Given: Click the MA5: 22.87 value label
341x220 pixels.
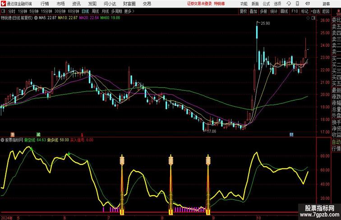Looking at the screenshot, I should coord(48,18).
